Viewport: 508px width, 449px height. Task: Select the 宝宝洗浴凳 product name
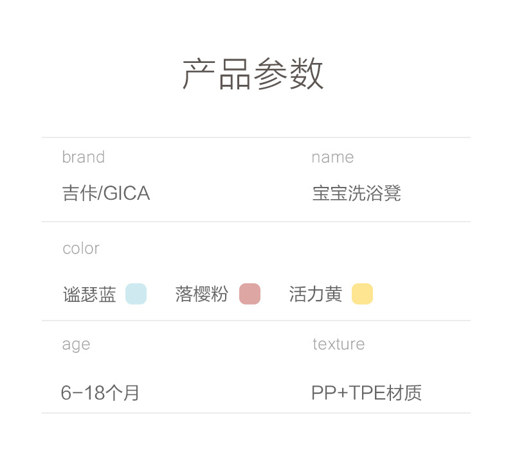tap(357, 193)
